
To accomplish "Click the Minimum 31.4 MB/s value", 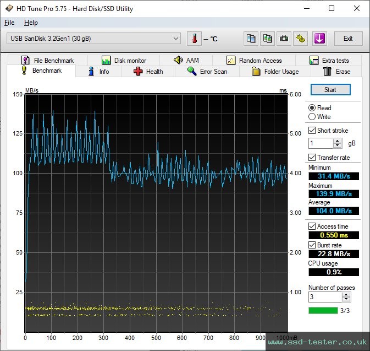I will (334, 176).
